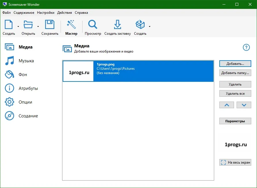Click the Удалить button

235,84
